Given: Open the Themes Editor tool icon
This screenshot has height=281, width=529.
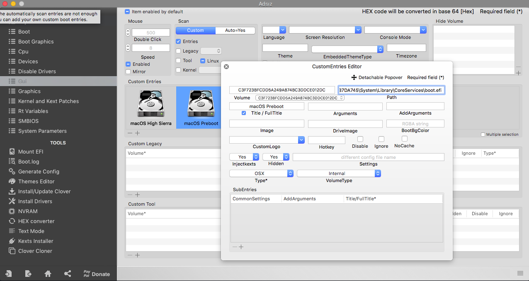Looking at the screenshot, I should (x=12, y=181).
